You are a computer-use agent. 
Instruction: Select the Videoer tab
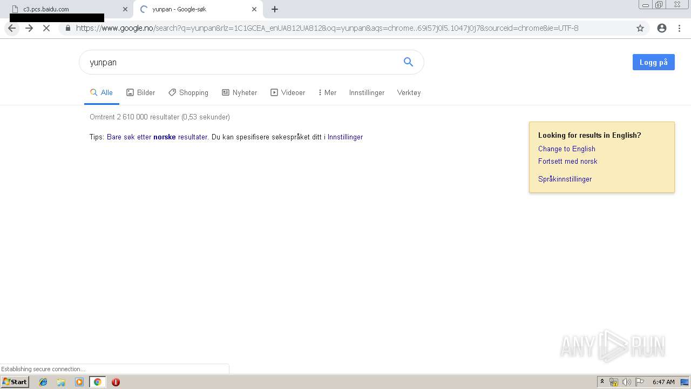(x=288, y=92)
